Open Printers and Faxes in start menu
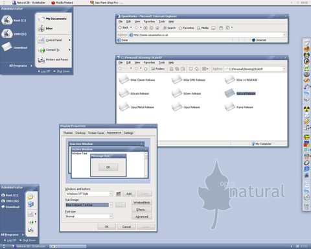311x249 pixels. coord(53,60)
